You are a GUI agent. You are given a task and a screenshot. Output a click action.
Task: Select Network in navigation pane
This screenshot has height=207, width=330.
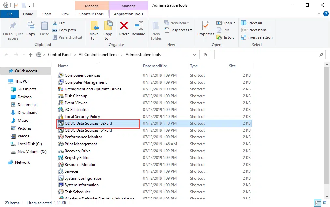[x=22, y=162]
